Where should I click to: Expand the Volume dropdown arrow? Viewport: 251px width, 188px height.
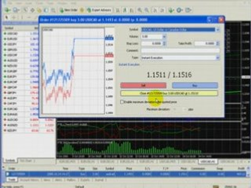click(164, 37)
